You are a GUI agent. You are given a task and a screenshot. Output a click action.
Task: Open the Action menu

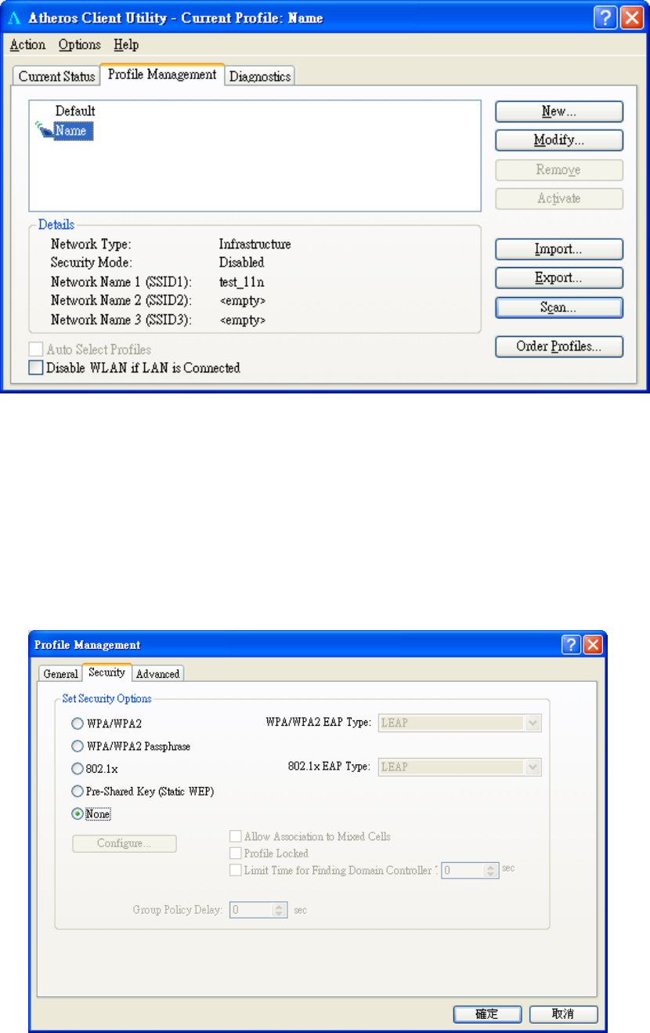(27, 45)
